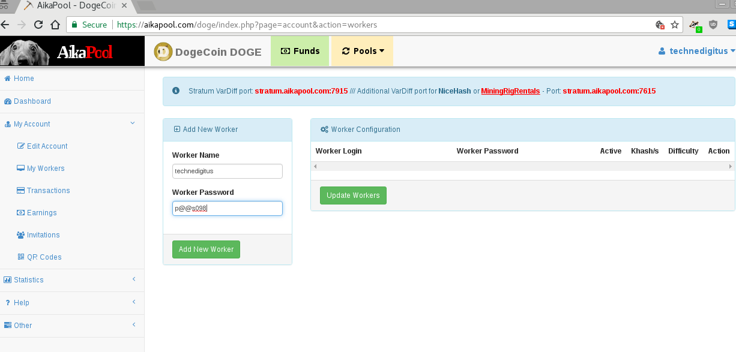Reload the page with refresh icon

tap(38, 25)
